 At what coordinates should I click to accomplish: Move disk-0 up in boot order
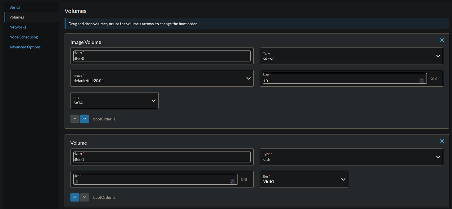pyautogui.click(x=75, y=119)
